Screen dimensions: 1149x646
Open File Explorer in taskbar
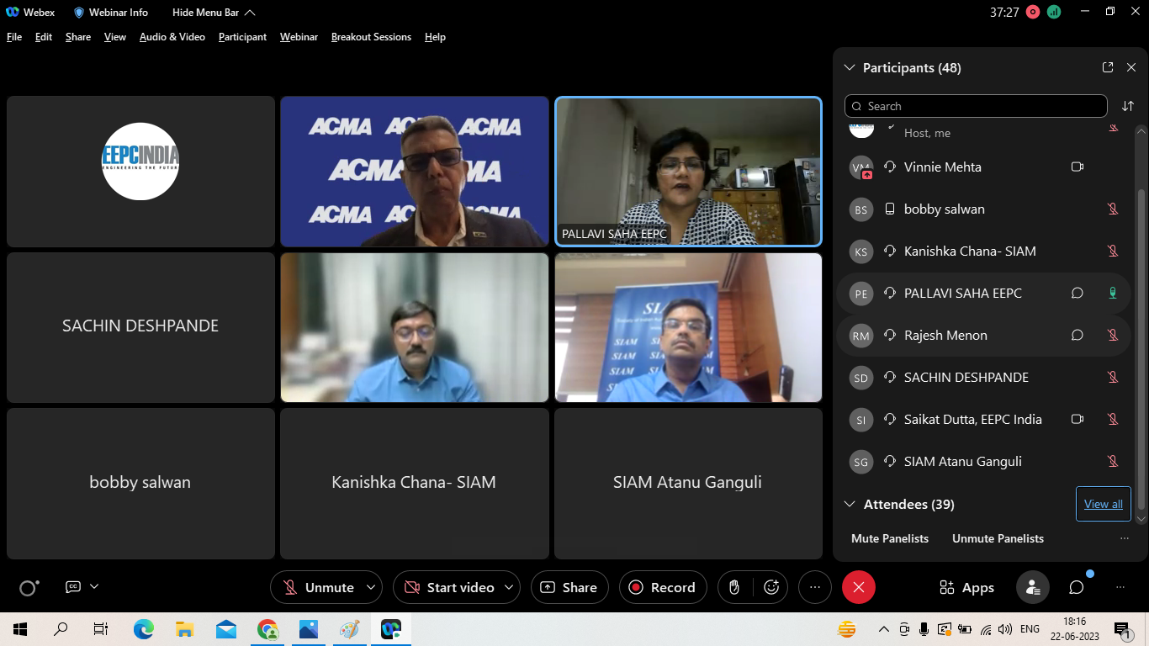185,629
